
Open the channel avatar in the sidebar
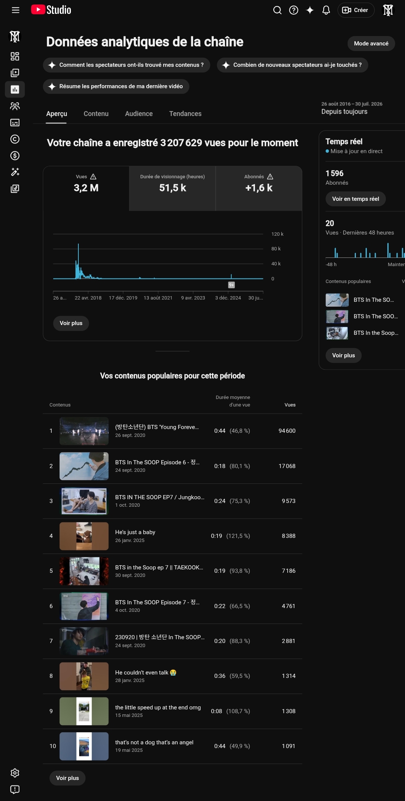[x=15, y=36]
